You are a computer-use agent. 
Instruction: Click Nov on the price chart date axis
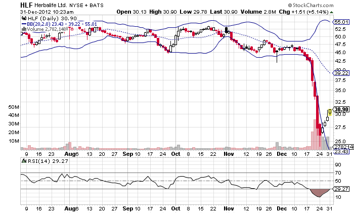(x=229, y=154)
